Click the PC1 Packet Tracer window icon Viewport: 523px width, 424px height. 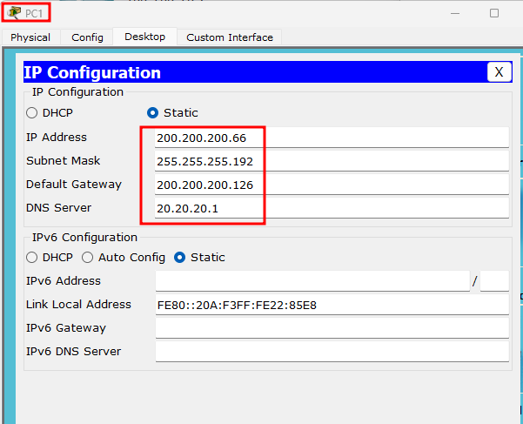(14, 13)
